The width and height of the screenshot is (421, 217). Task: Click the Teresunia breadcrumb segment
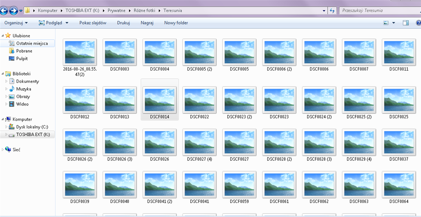173,11
